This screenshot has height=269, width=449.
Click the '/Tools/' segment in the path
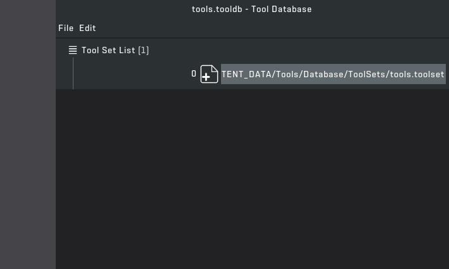point(286,75)
